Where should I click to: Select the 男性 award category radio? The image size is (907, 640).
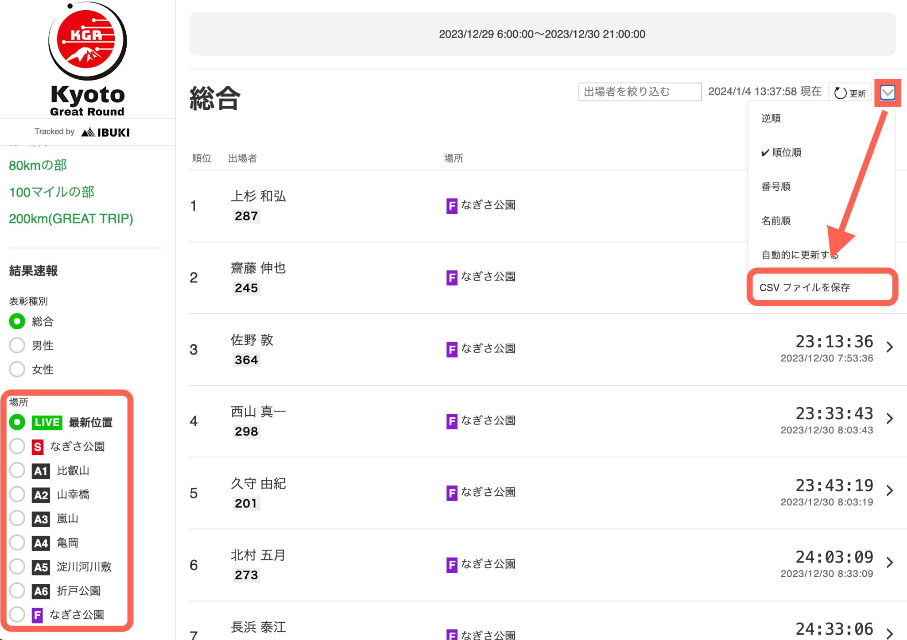tap(17, 345)
